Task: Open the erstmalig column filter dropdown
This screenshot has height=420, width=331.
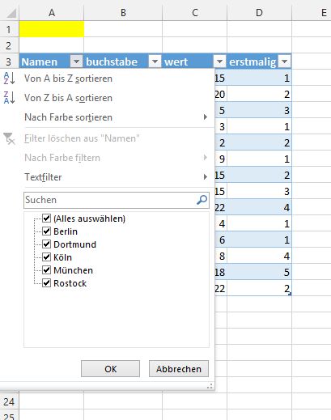Action: click(x=285, y=62)
